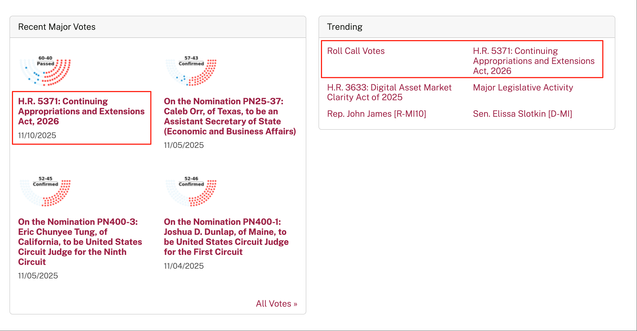Open the Joshua D. Dunlap nomination vote
Viewport: 637px width, 331px height.
[226, 237]
